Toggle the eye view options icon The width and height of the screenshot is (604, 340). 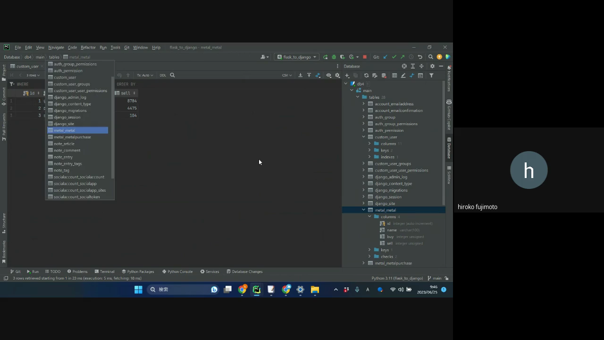(329, 75)
